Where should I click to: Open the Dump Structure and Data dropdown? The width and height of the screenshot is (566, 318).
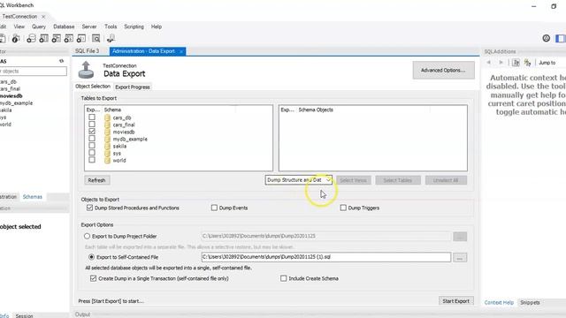coord(299,180)
